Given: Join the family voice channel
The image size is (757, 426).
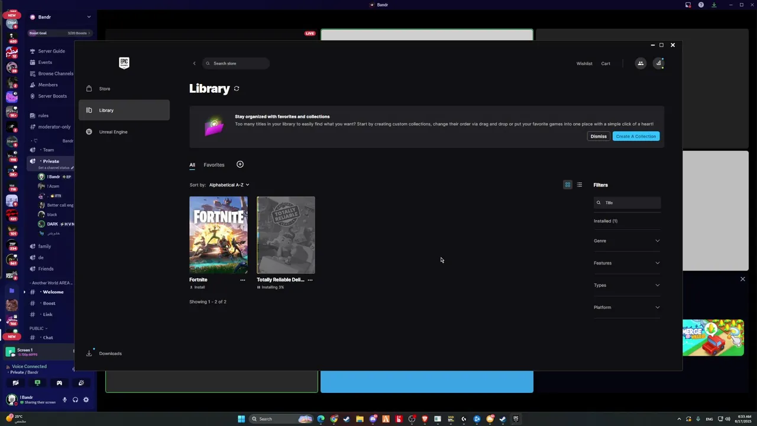Looking at the screenshot, I should [x=44, y=247].
